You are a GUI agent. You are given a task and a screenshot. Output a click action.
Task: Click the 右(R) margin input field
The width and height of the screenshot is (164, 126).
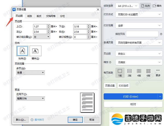[80, 32]
